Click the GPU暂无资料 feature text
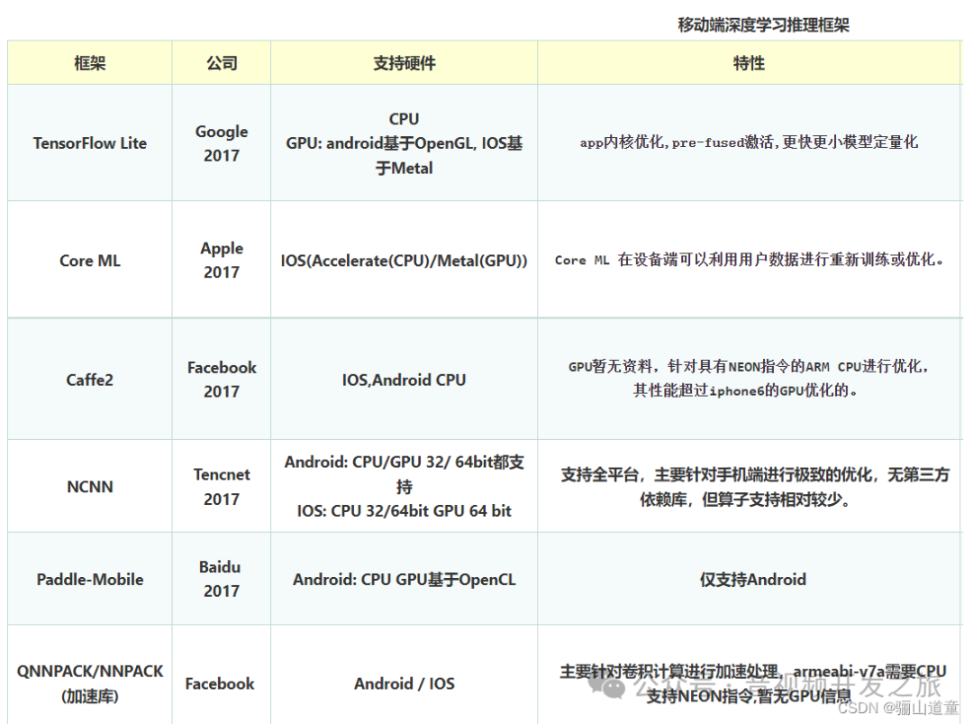This screenshot has height=724, width=973. click(x=749, y=378)
